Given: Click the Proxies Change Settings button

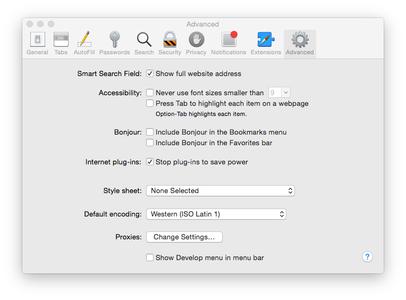Looking at the screenshot, I should pos(184,237).
